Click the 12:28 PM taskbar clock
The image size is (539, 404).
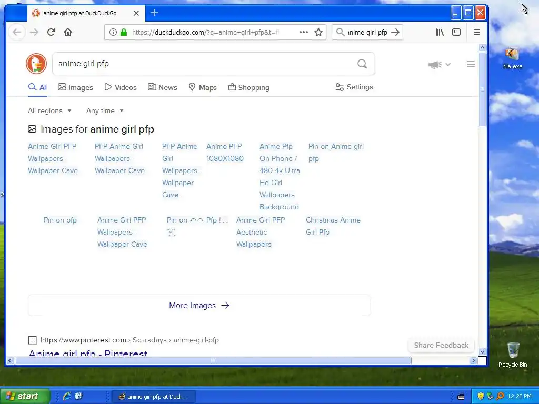[520, 397]
